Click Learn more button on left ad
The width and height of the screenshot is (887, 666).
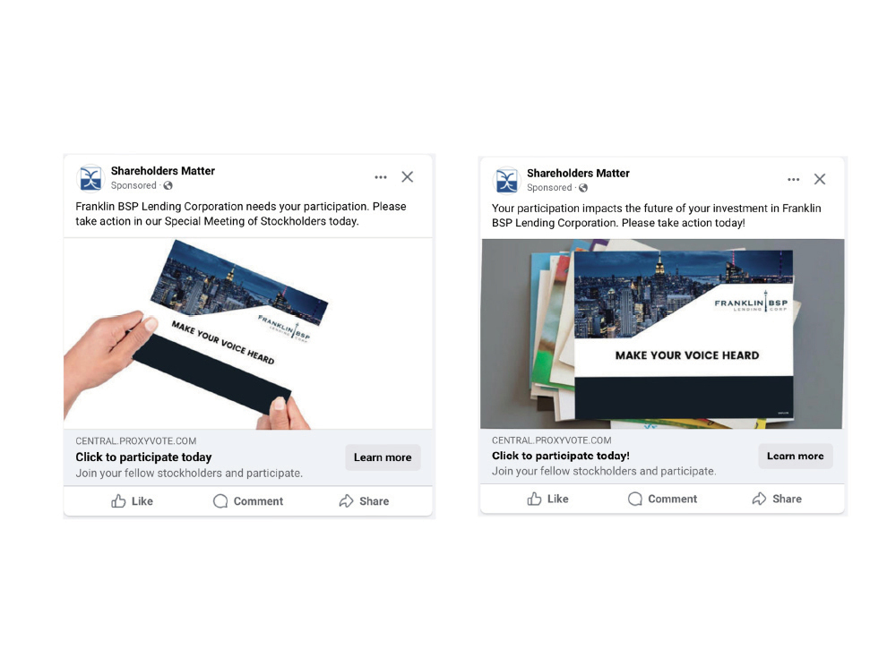[383, 457]
